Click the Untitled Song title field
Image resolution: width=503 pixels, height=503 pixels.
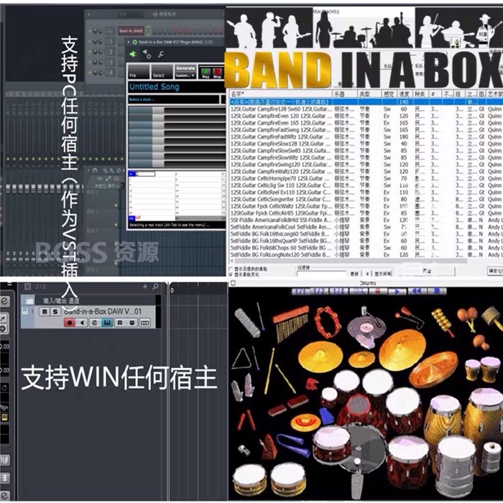point(177,87)
